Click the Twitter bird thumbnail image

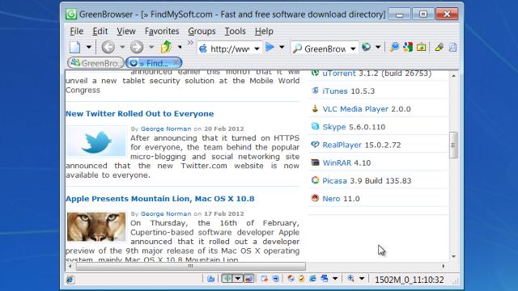coord(96,141)
